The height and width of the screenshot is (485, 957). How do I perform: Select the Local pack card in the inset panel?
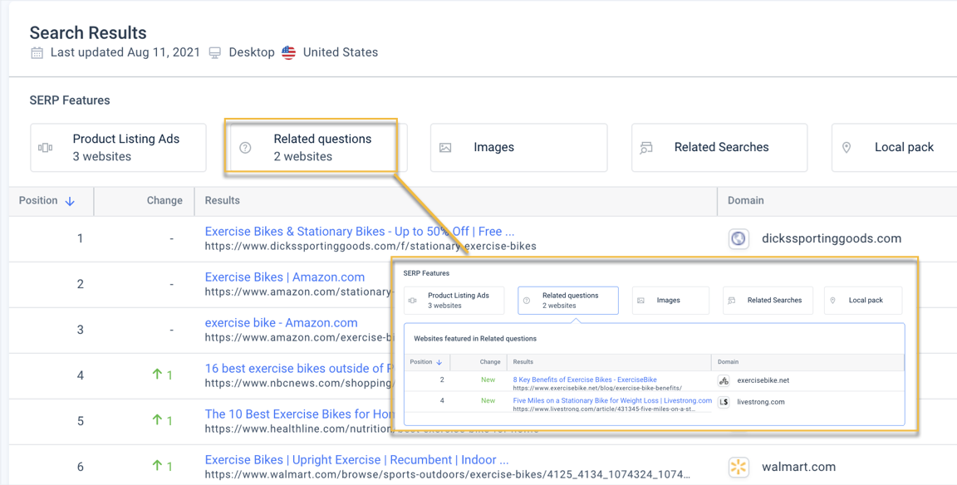click(862, 300)
